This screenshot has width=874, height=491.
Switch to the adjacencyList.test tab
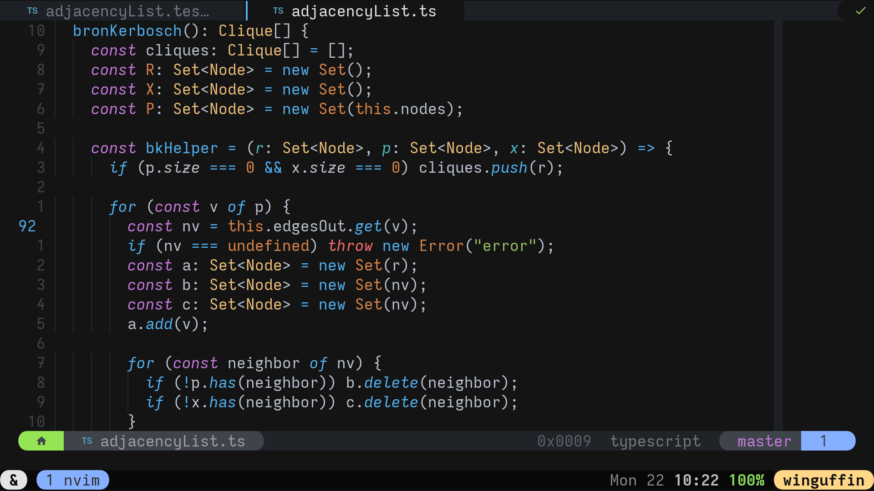click(127, 11)
